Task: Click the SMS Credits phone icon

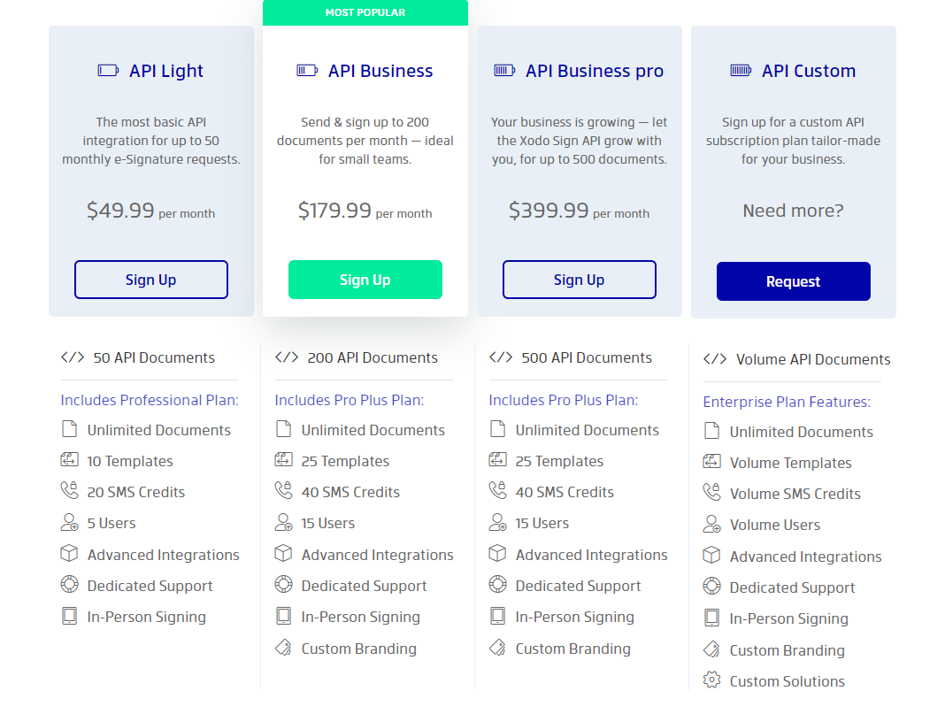Action: [x=71, y=490]
